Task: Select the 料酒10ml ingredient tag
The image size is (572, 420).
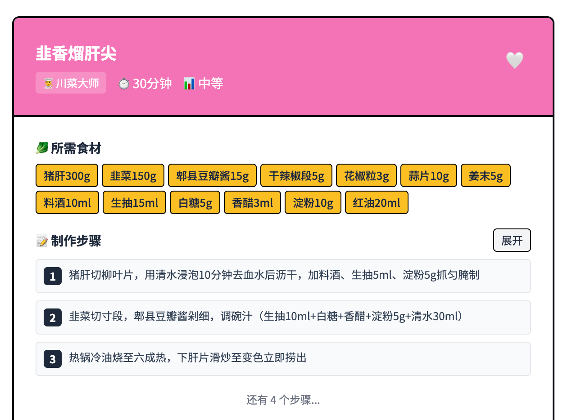Action: click(68, 202)
